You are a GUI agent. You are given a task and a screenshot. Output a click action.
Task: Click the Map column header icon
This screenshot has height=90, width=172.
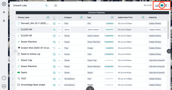[x=54, y=17]
